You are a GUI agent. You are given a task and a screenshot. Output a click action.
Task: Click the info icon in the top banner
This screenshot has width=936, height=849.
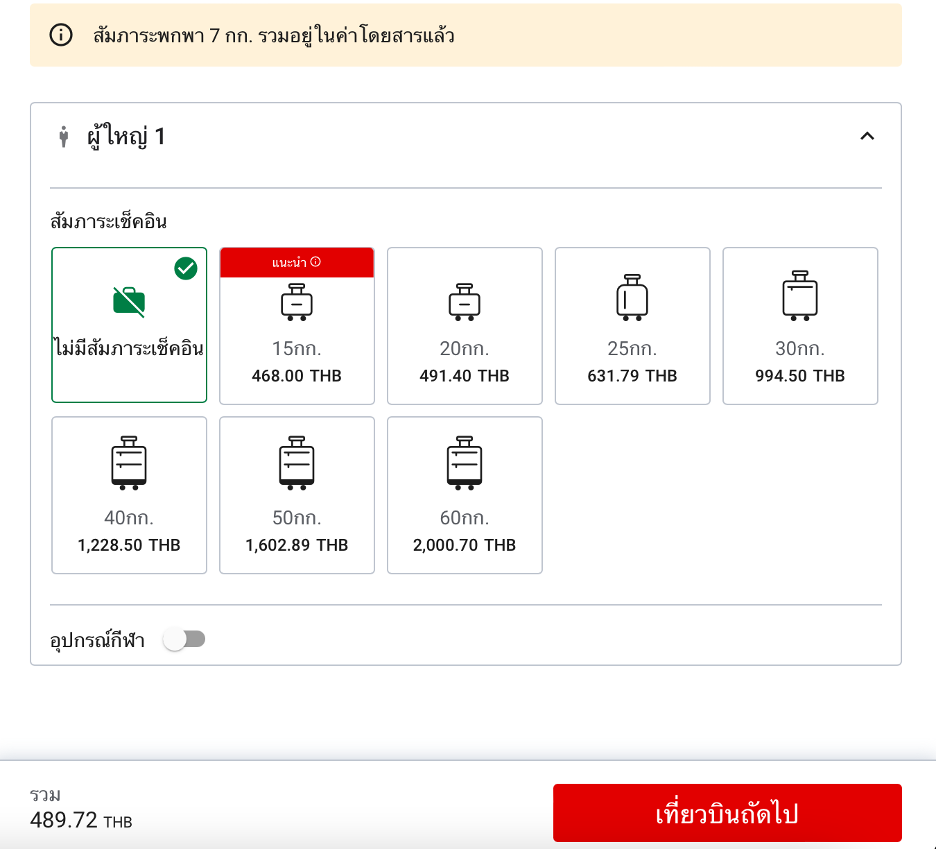[61, 35]
